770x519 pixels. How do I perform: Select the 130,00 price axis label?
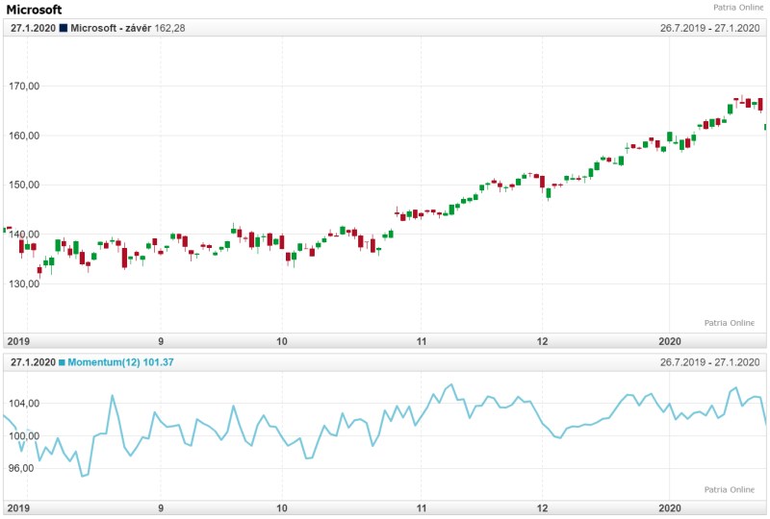click(x=23, y=284)
